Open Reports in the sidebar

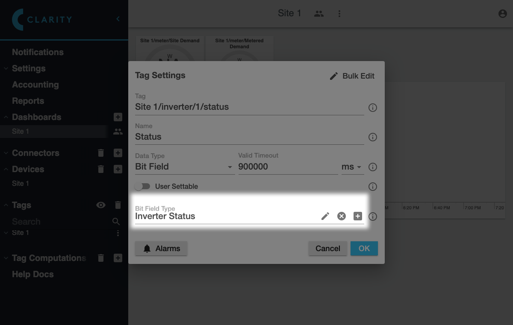point(28,101)
